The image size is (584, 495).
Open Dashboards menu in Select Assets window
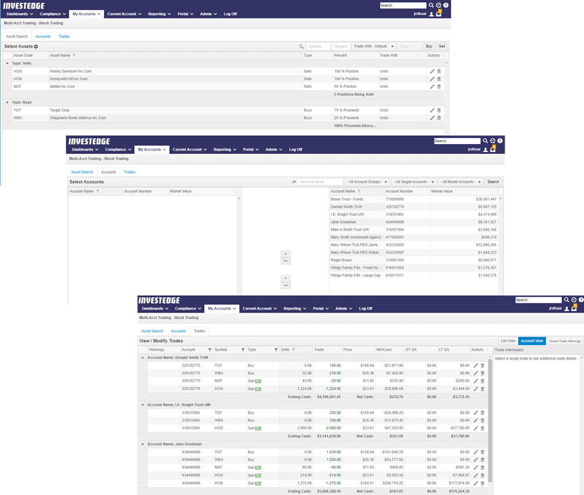[20, 14]
